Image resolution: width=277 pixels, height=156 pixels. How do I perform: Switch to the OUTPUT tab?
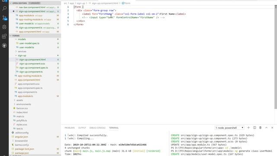(x=82, y=128)
